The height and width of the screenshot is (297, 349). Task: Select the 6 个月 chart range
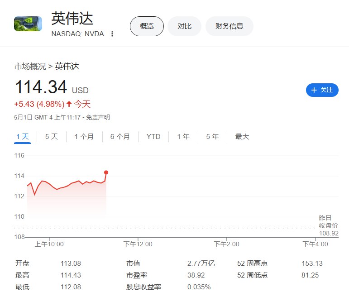tap(120, 136)
